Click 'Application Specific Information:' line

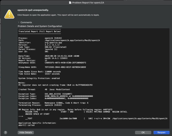[x=37, y=123]
